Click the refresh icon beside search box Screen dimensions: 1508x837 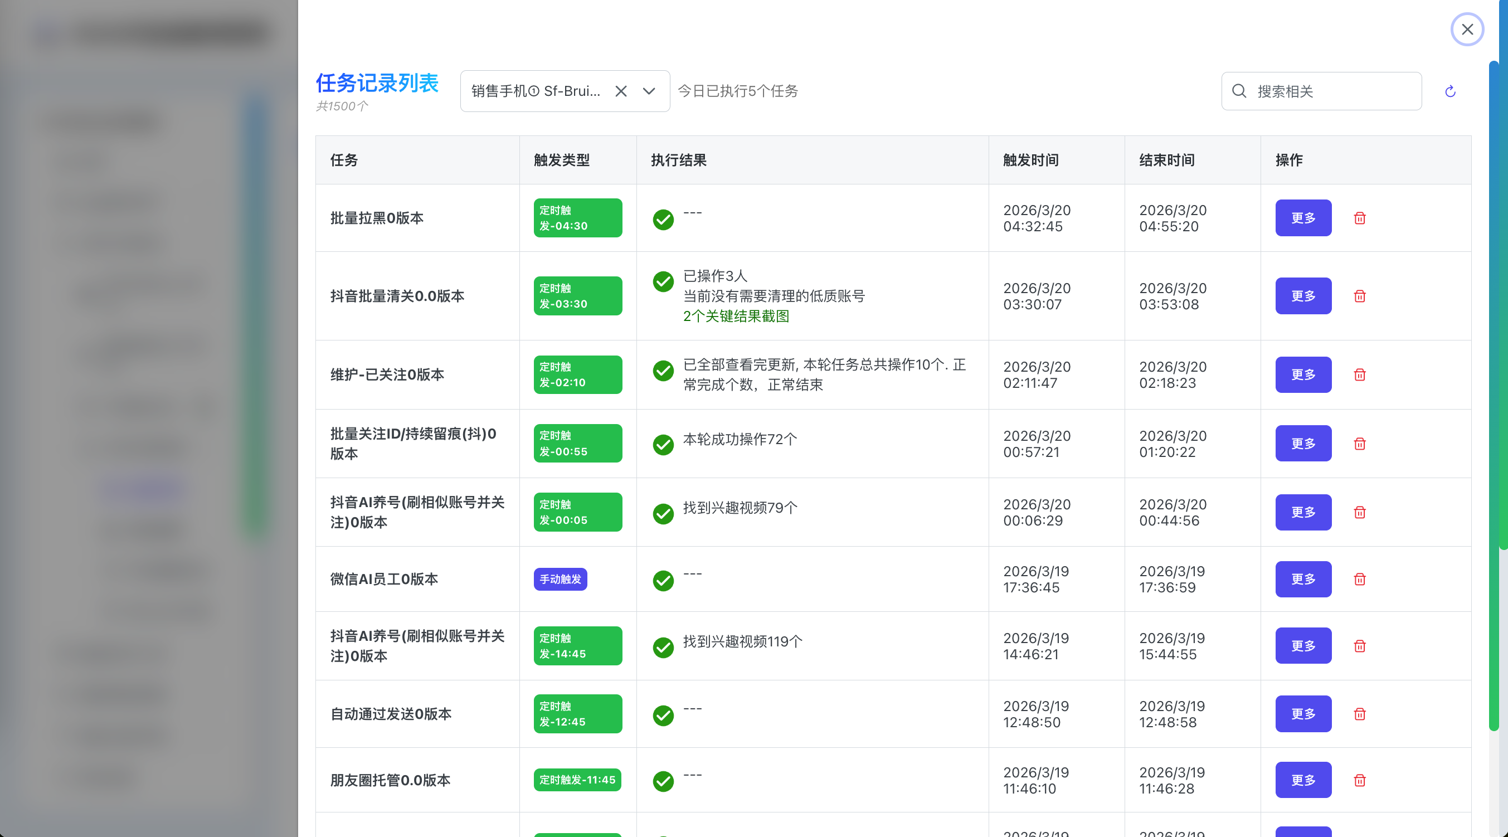[1449, 91]
